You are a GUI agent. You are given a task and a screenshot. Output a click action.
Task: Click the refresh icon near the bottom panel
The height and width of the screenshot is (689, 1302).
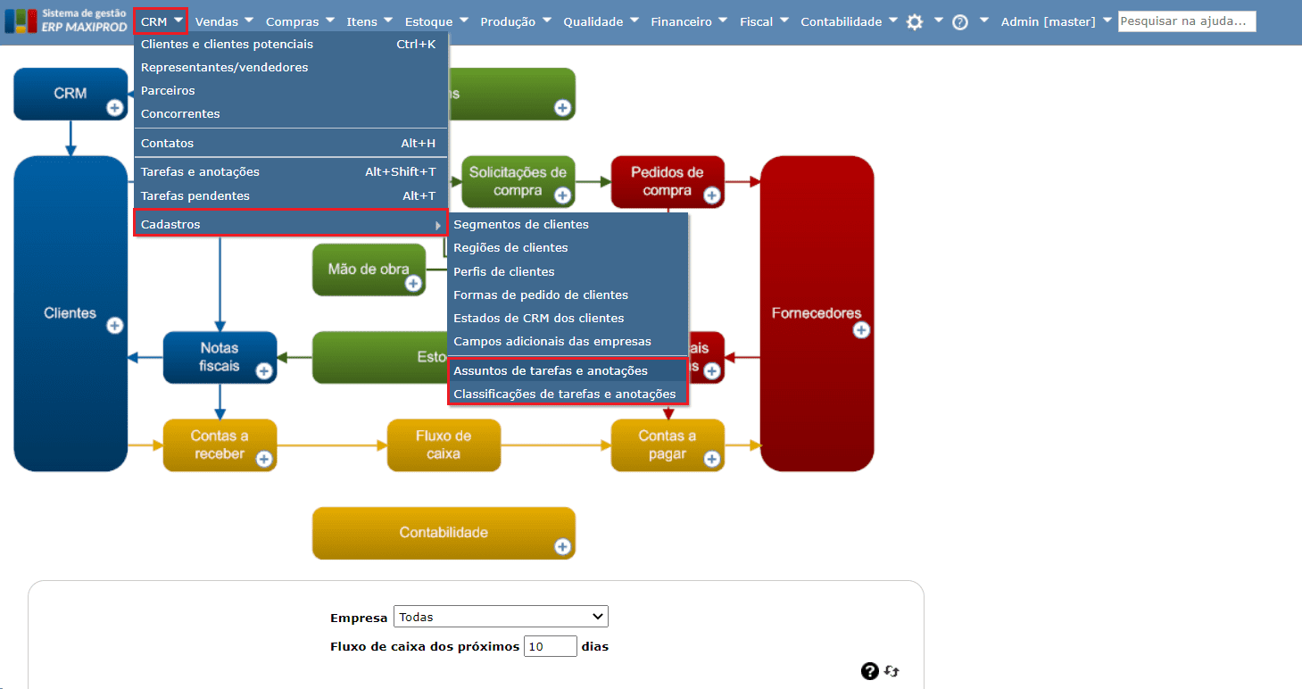[x=891, y=670]
